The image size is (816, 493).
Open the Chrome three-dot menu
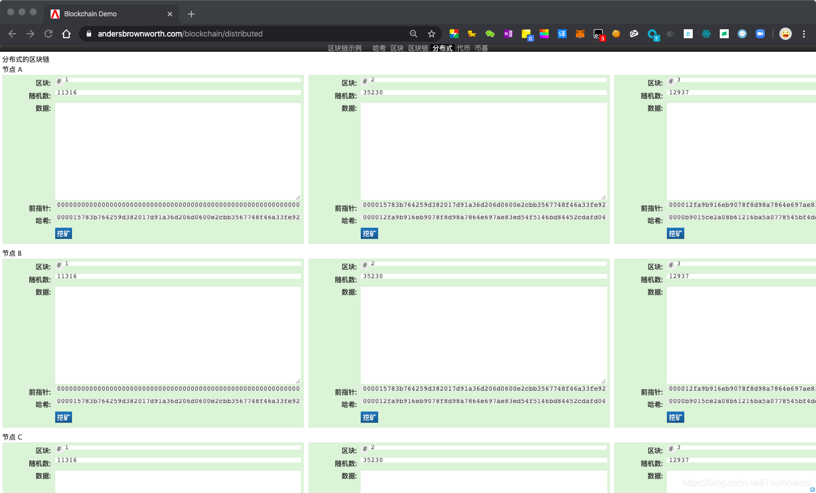(x=804, y=34)
